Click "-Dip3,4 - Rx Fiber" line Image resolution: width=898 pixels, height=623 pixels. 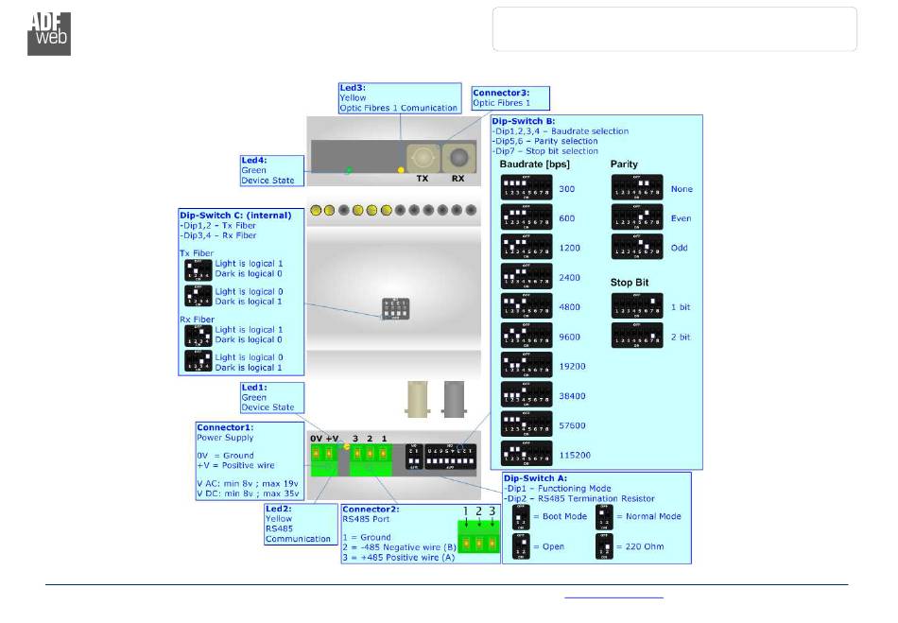click(218, 235)
